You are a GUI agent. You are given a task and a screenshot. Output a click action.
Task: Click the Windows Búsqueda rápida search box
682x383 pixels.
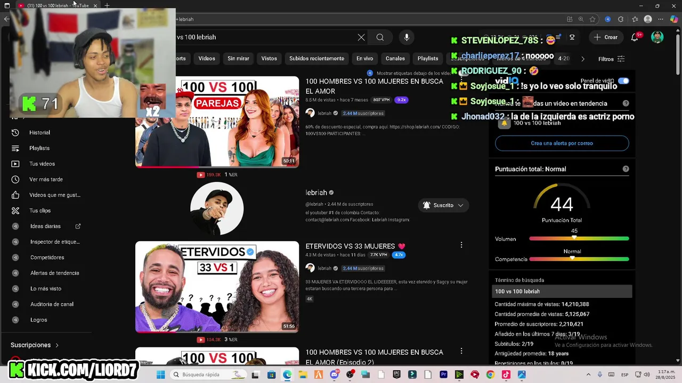(209, 374)
